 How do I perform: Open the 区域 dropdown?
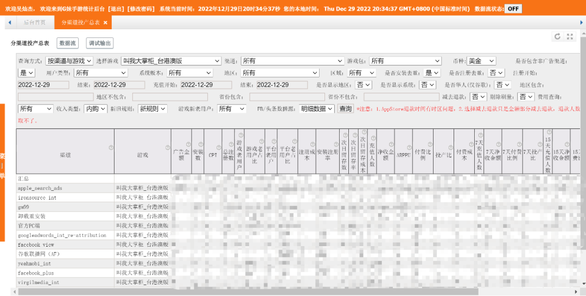point(361,73)
